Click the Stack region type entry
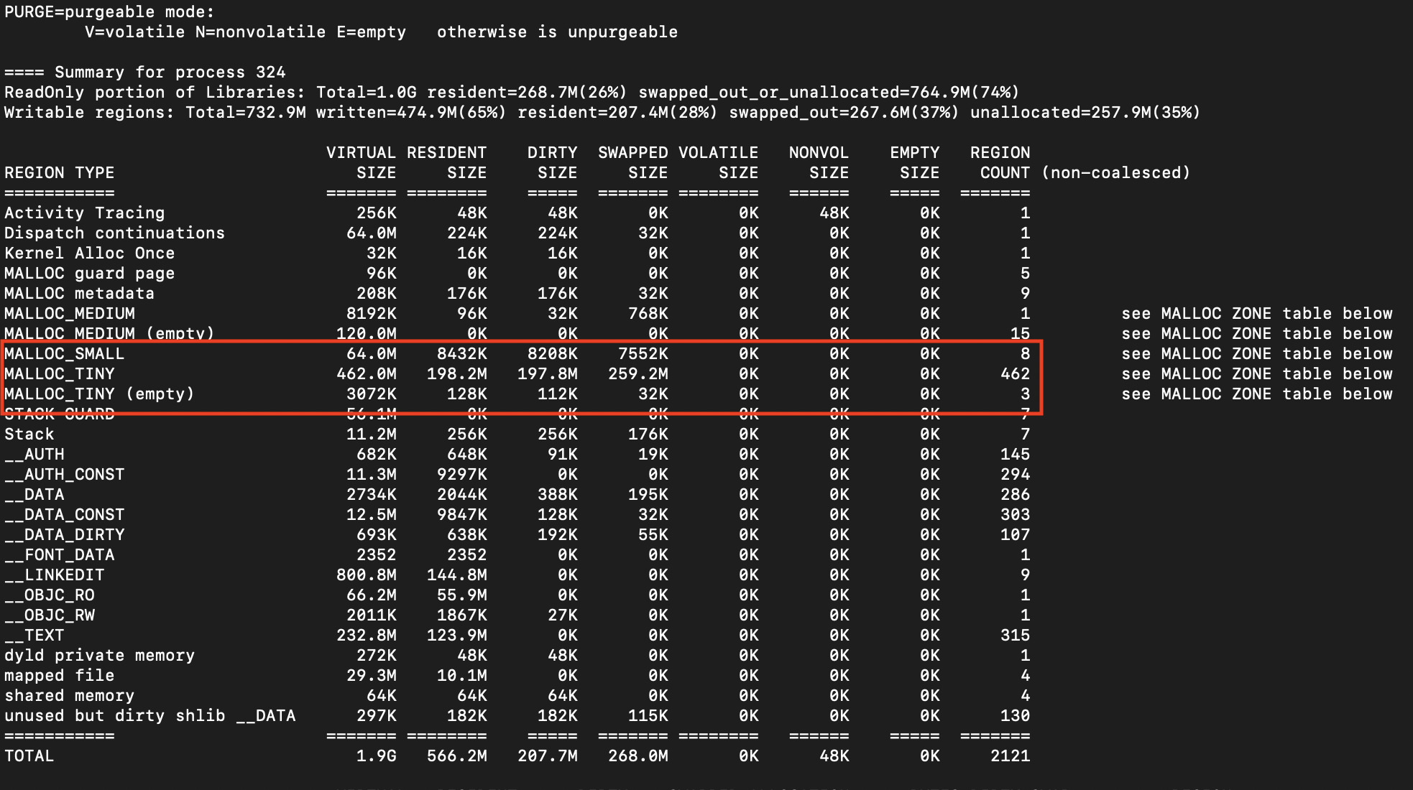The height and width of the screenshot is (790, 1413). (29, 434)
